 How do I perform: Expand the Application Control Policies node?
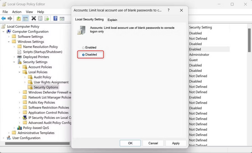19,112
